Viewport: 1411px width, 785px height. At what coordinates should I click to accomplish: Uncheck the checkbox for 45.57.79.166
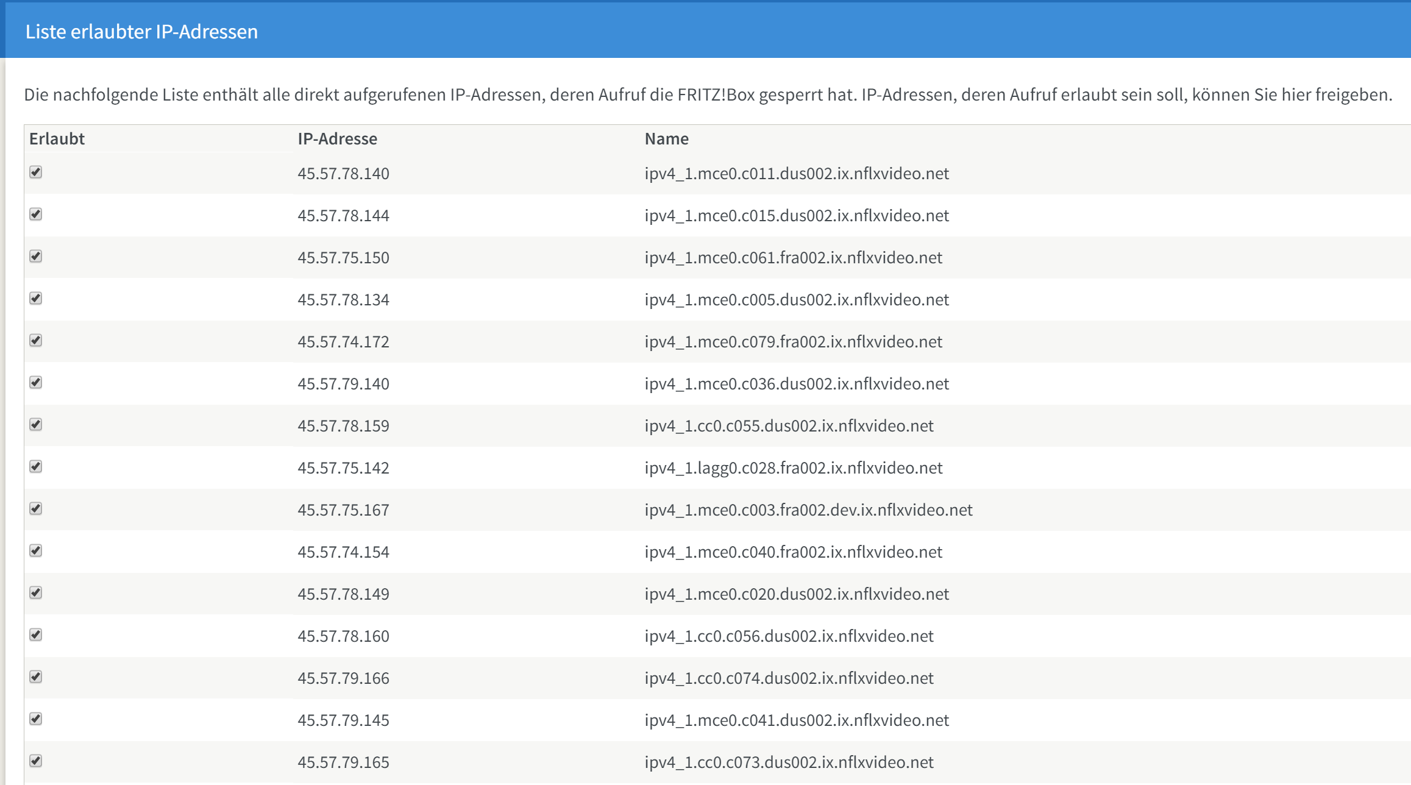(x=36, y=677)
